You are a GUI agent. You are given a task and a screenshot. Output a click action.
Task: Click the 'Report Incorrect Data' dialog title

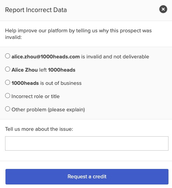point(36,10)
